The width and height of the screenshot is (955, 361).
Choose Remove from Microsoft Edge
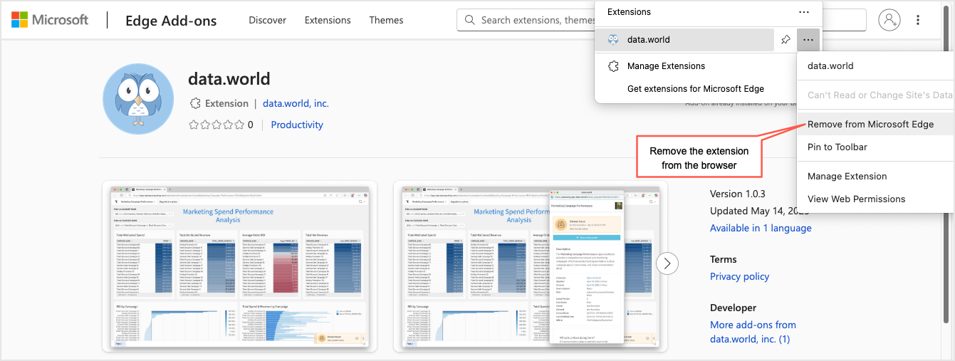pyautogui.click(x=876, y=124)
